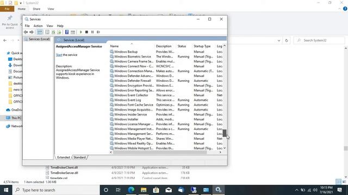Click the Windows Image Acquisition service icon

(x=111, y=109)
